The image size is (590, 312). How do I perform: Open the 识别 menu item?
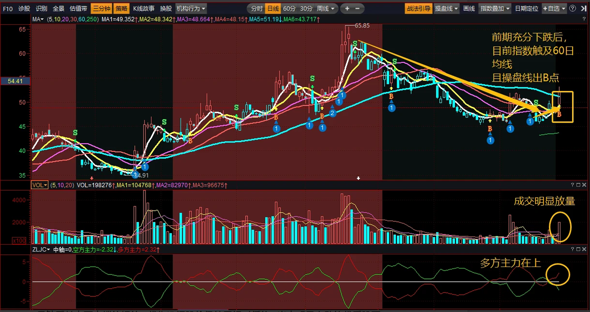42,8
